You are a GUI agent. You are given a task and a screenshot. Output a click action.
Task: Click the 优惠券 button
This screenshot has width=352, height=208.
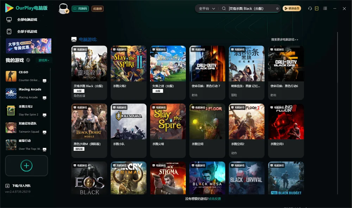click(x=98, y=8)
